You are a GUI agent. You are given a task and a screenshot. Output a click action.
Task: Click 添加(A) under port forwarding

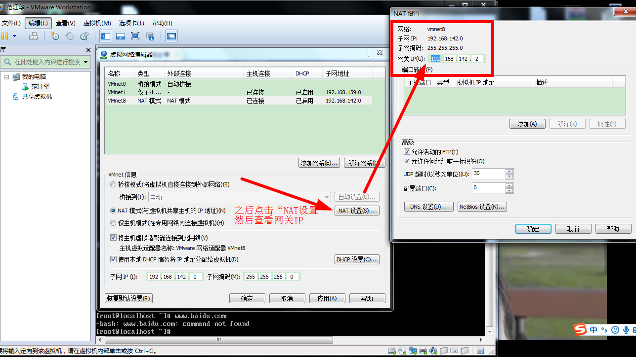[527, 124]
